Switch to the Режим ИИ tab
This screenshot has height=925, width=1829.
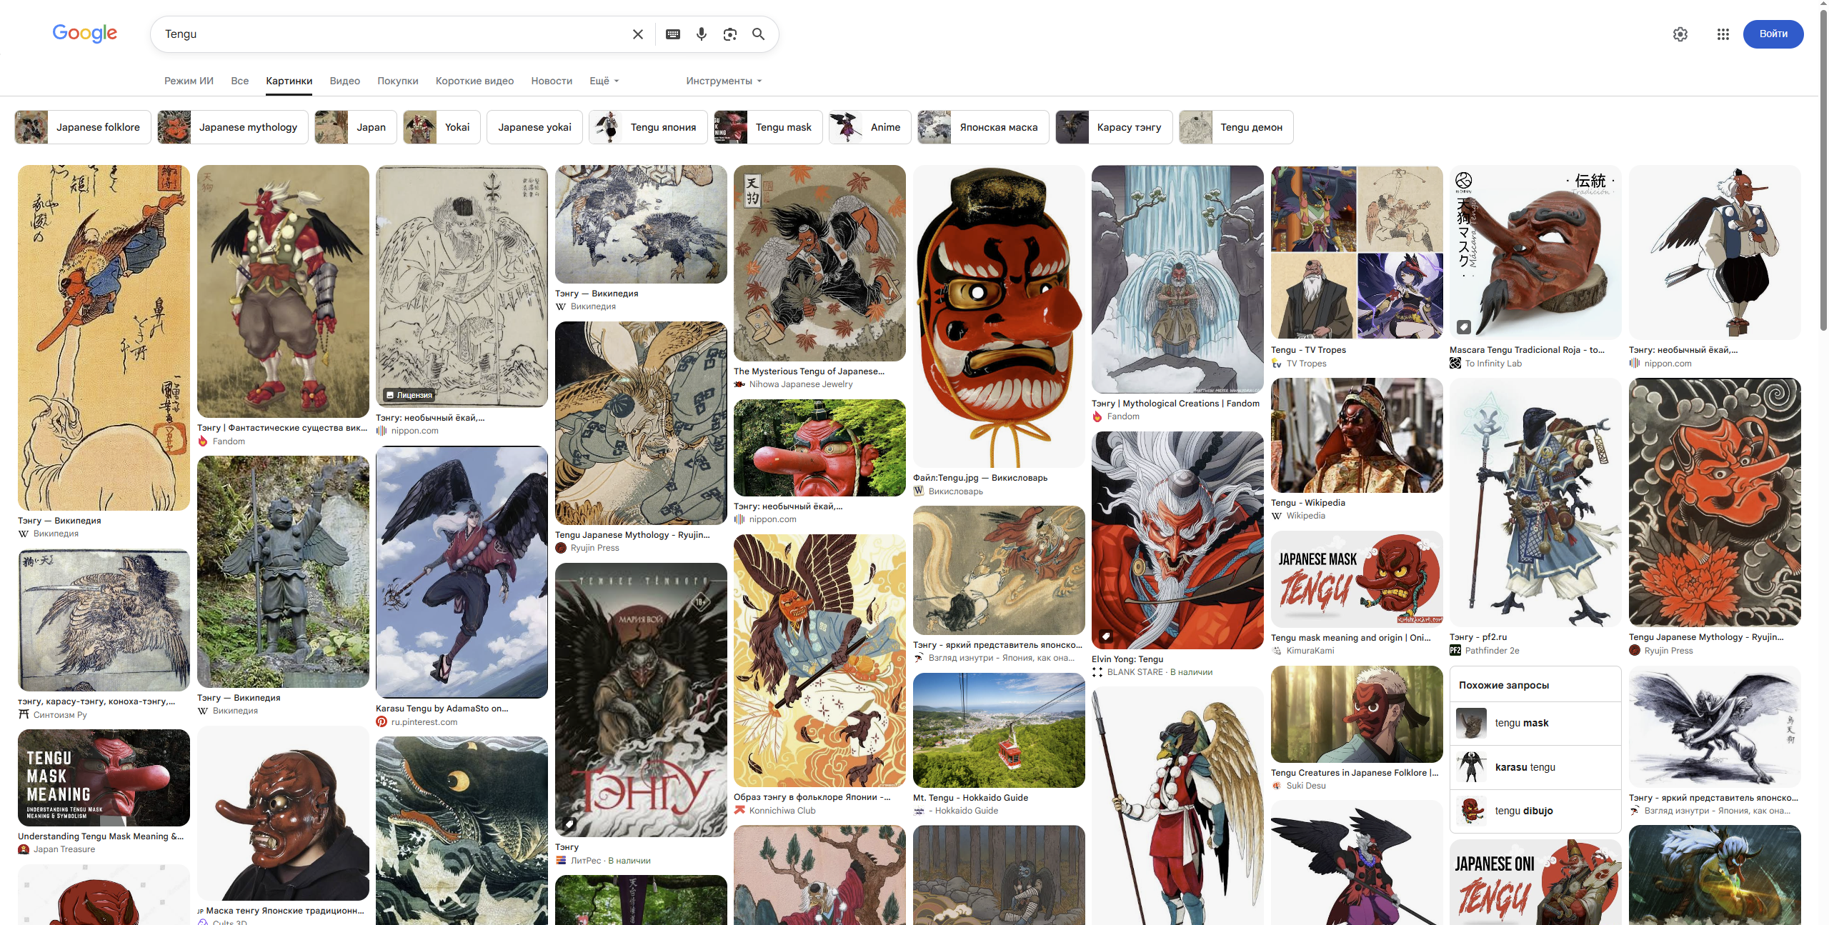189,81
